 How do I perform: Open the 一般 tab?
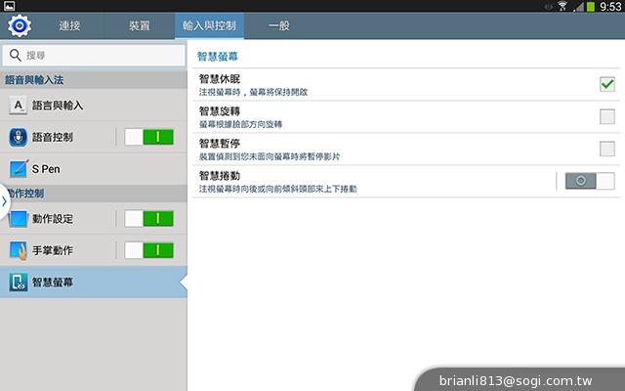coord(278,25)
